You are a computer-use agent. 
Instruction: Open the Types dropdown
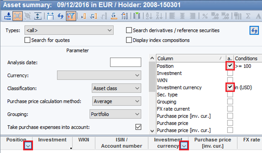69,30
